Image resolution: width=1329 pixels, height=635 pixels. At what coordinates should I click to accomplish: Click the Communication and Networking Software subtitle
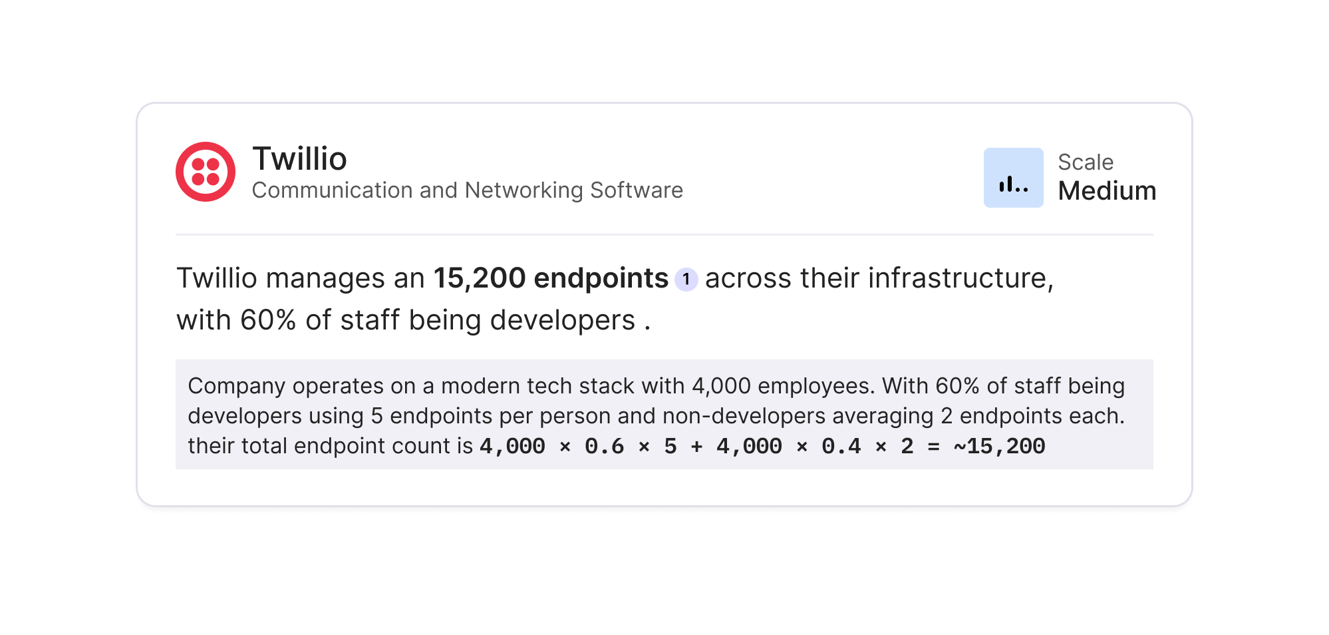tap(467, 190)
